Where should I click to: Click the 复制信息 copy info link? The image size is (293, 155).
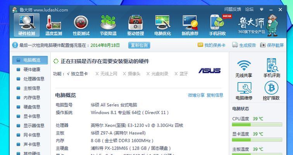[215, 95]
